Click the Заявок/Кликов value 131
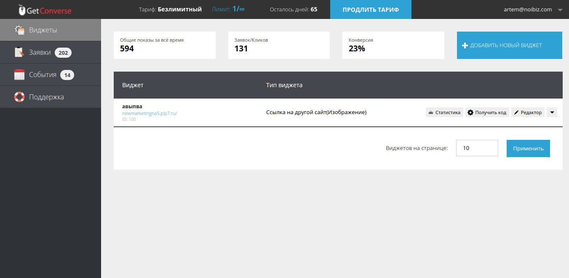Viewport: 569px width, 278px height. 241,48
